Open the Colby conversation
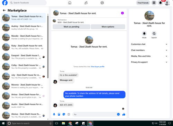The height and width of the screenshot is (126, 173). [24, 67]
